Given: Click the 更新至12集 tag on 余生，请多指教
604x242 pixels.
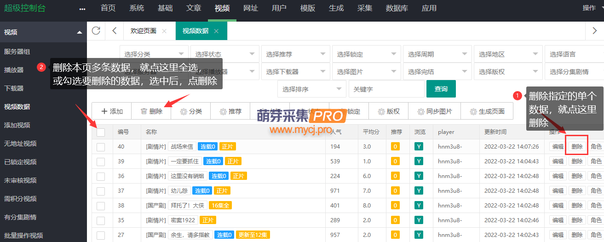Looking at the screenshot, I should 253,235.
